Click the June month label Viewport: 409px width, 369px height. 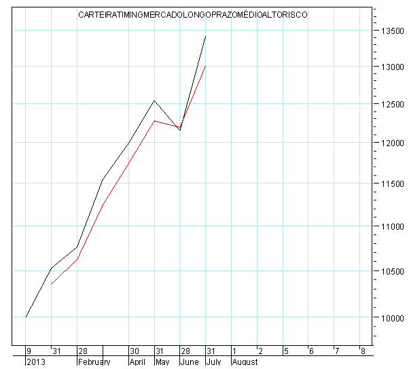(x=190, y=362)
